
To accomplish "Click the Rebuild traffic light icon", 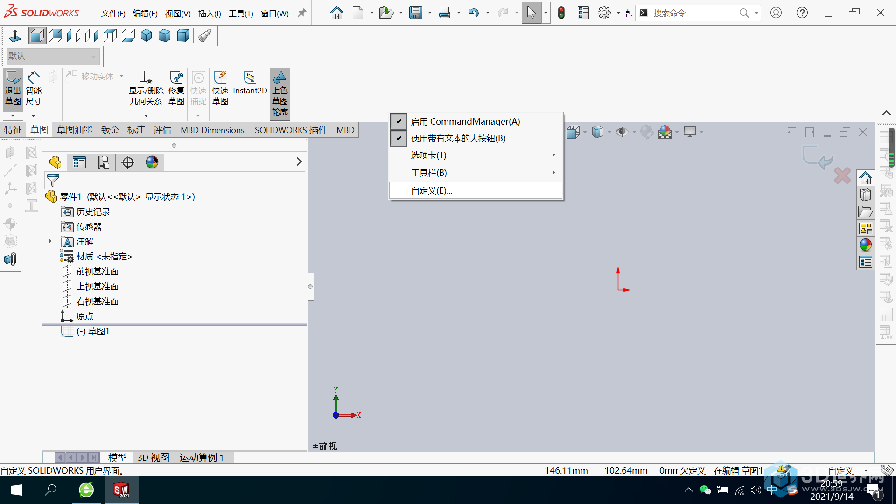I will click(561, 13).
